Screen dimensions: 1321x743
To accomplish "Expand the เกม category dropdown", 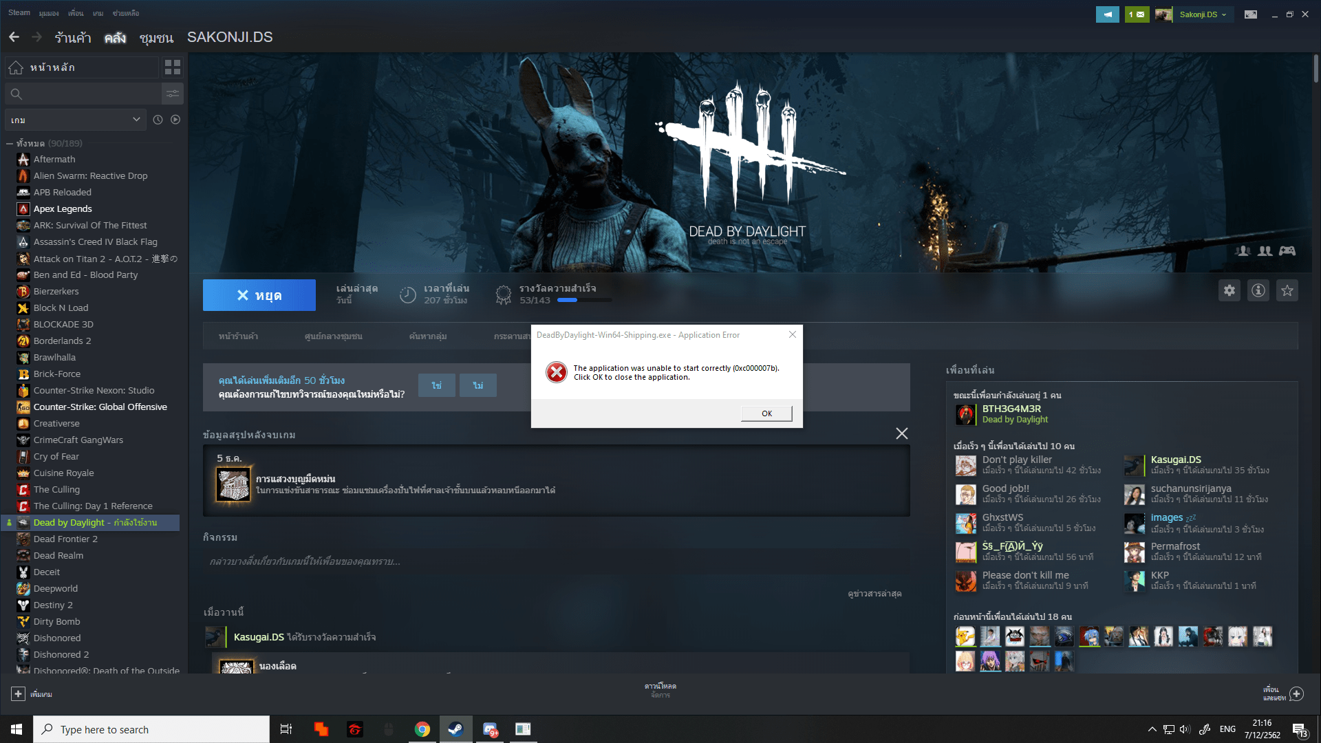I will tap(76, 120).
